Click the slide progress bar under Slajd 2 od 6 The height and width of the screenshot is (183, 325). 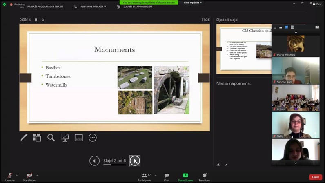click(x=115, y=165)
